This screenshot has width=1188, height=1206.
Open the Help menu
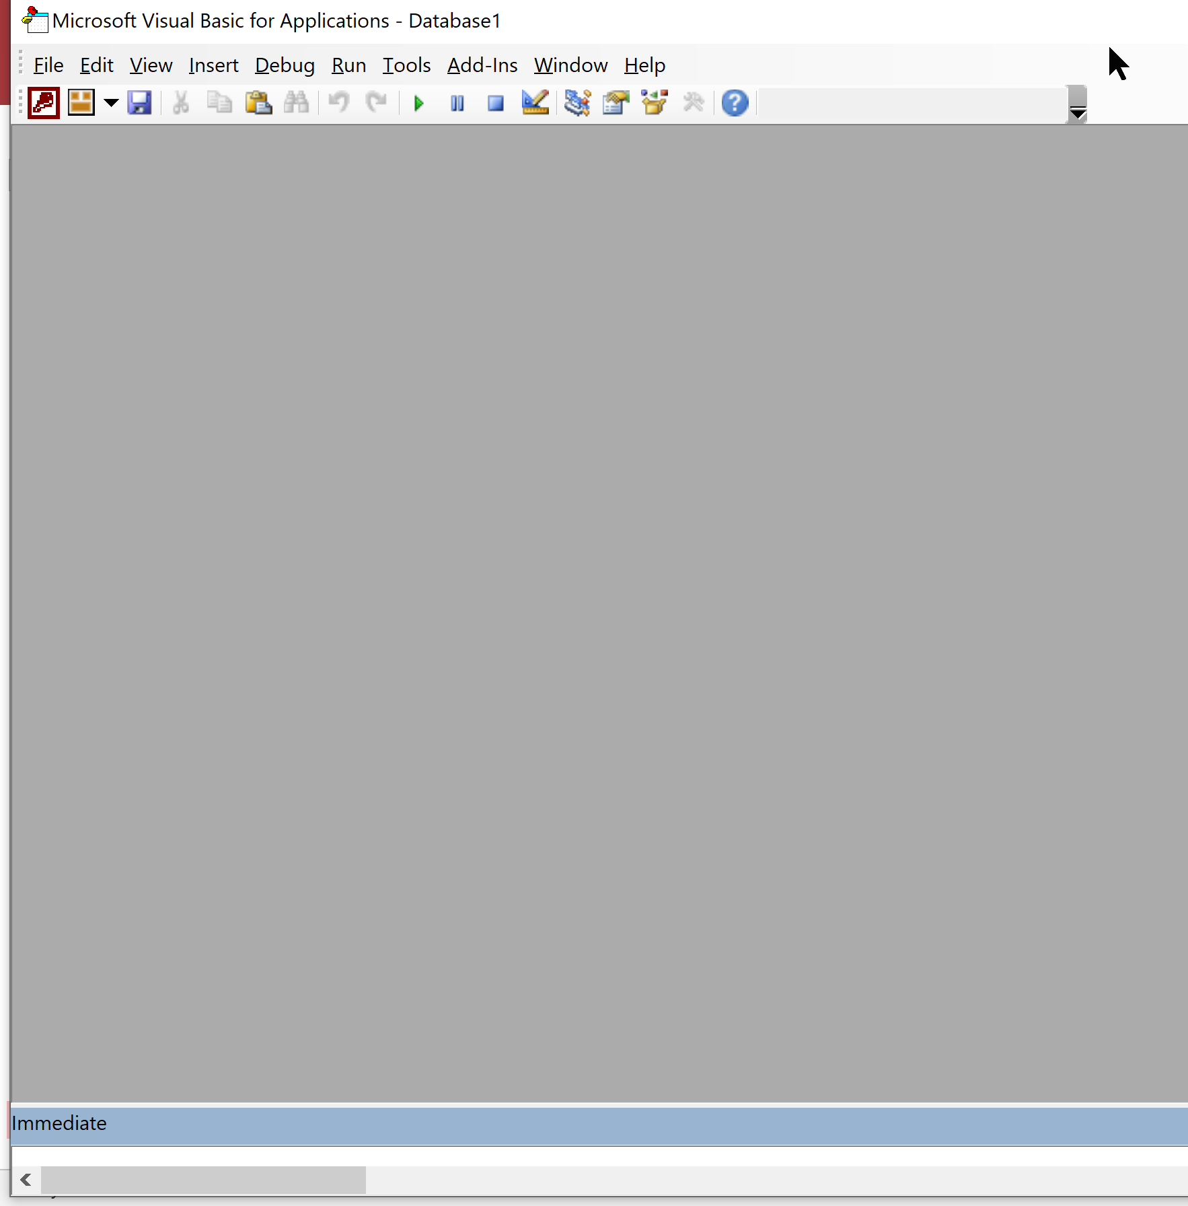coord(645,65)
